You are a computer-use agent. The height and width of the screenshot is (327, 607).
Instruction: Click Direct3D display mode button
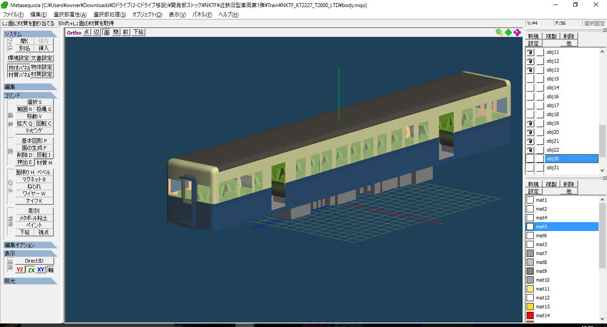(x=34, y=261)
